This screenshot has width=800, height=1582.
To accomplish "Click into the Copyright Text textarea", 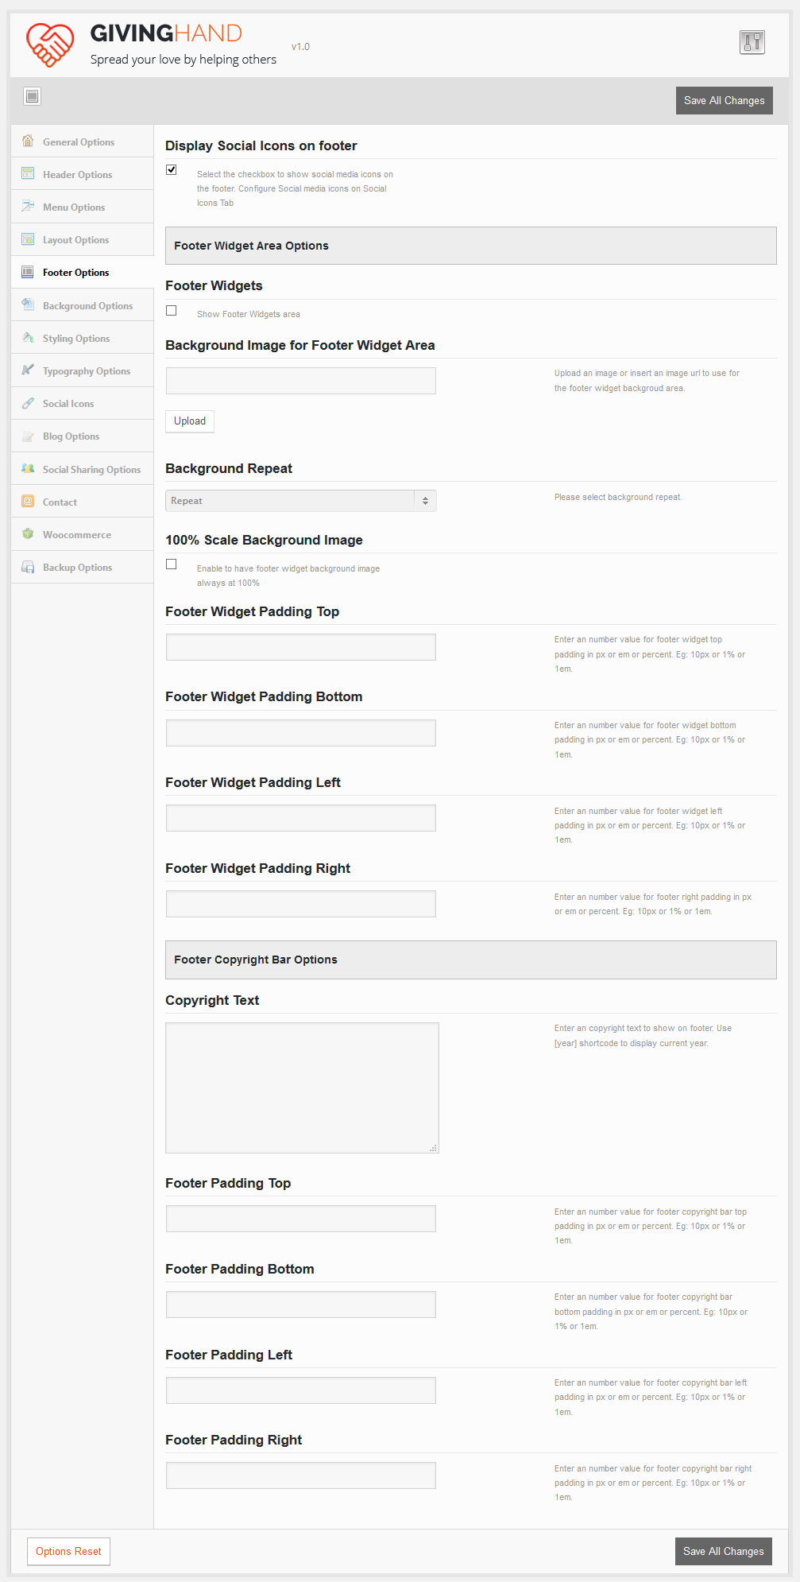I will (x=302, y=1087).
